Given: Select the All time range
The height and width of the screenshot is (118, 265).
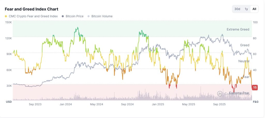Looking at the screenshot, I should pyautogui.click(x=254, y=9).
